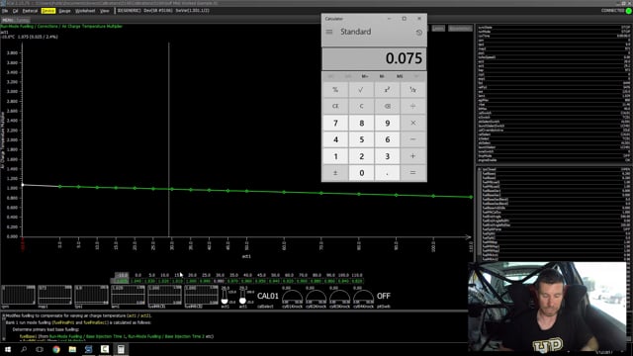Open the File menu
The height and width of the screenshot is (356, 633).
(x=5, y=11)
